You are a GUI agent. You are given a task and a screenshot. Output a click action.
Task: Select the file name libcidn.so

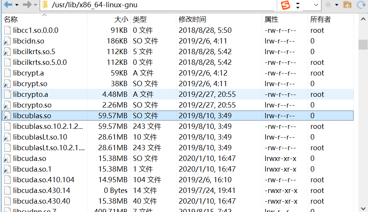click(x=29, y=41)
